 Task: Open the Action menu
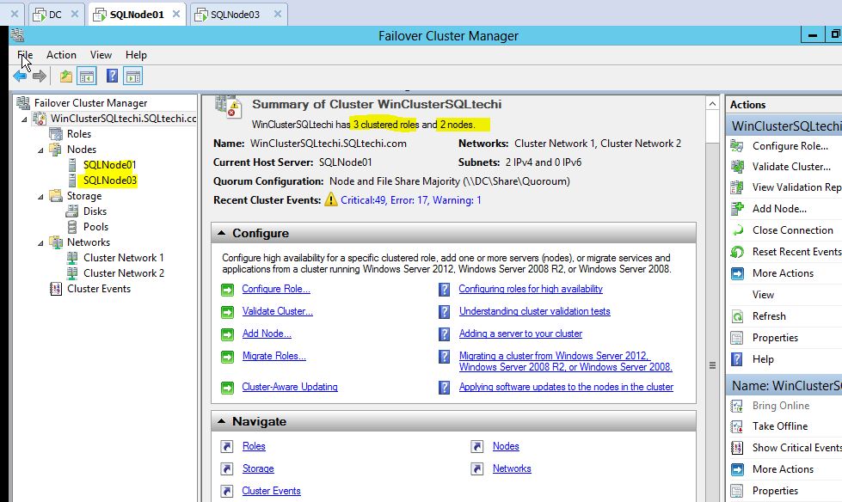pos(61,54)
